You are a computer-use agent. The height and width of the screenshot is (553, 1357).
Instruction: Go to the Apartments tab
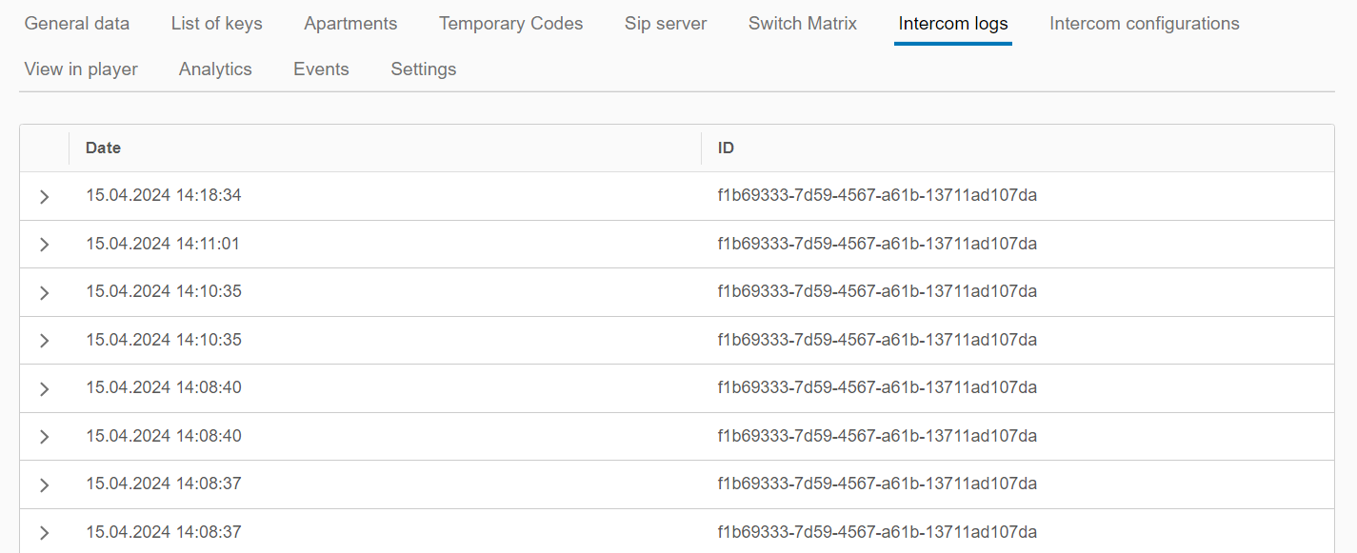(x=350, y=24)
